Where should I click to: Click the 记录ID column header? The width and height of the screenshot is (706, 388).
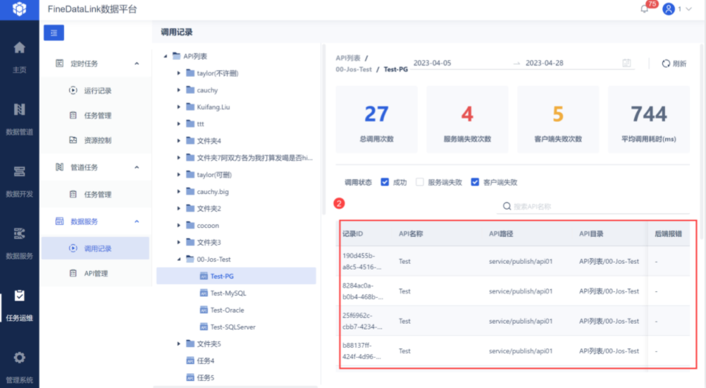352,234
